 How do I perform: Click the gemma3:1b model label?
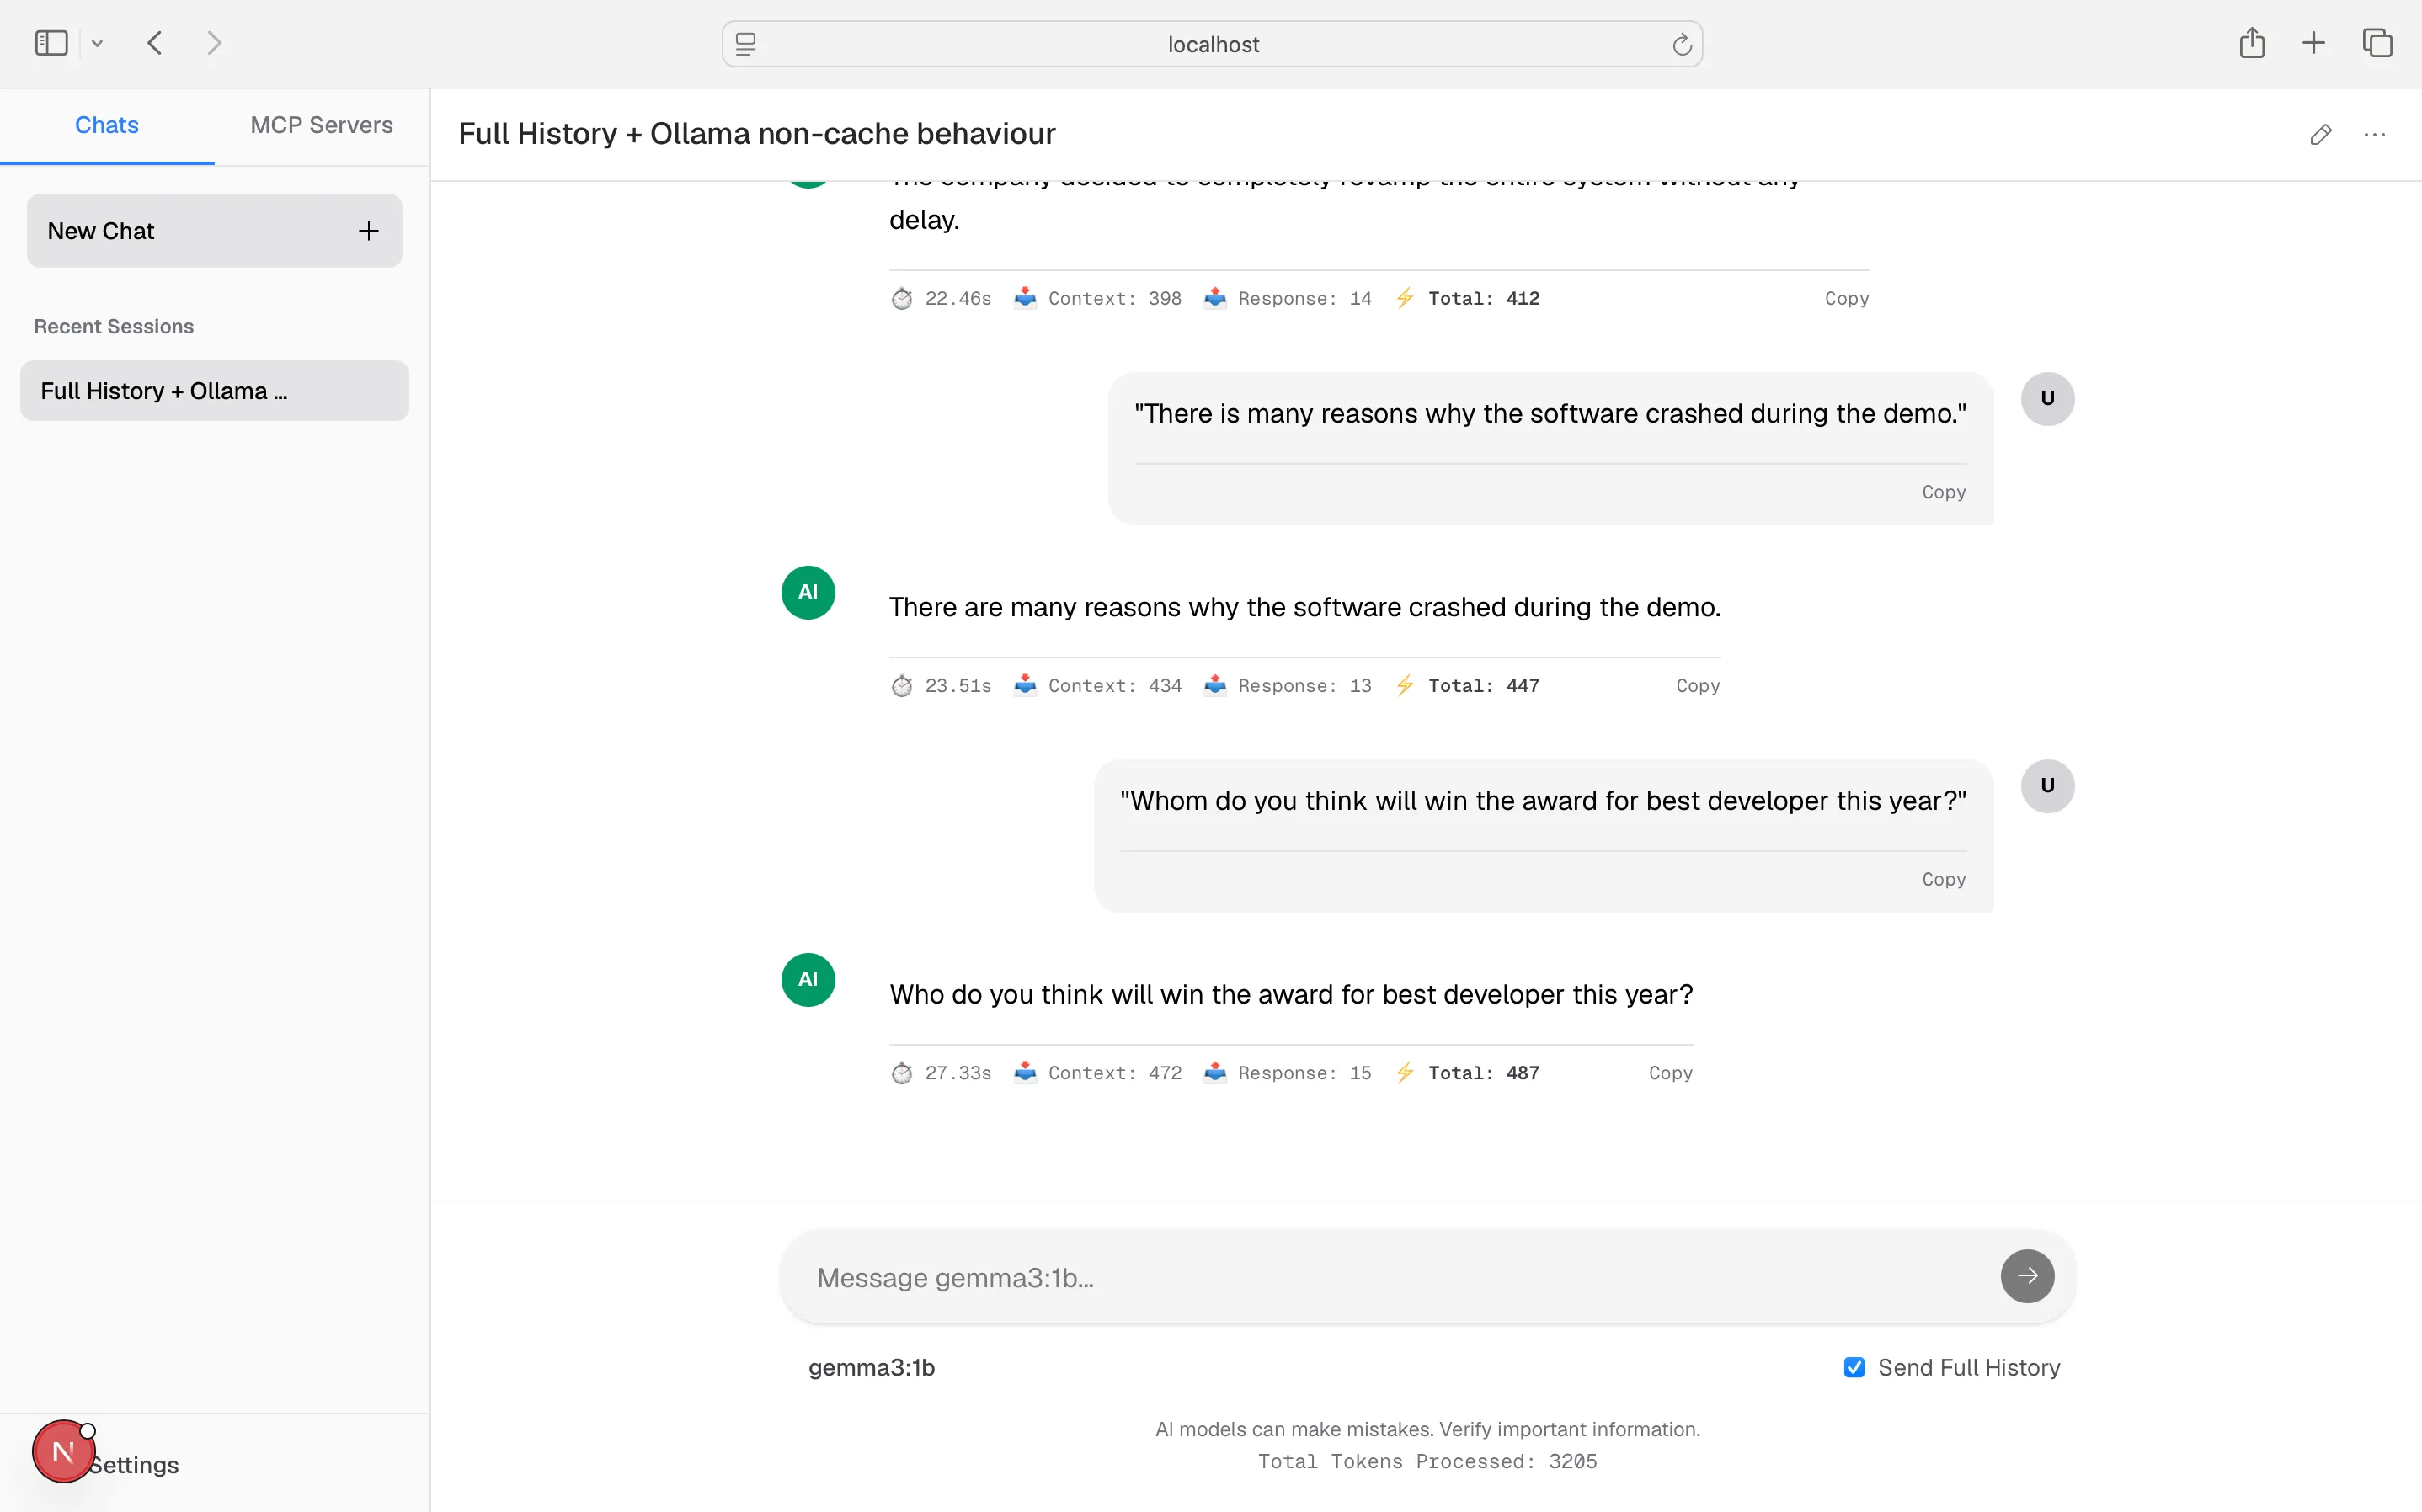point(871,1367)
